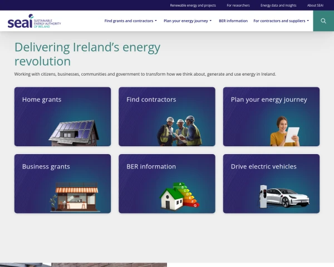Open BER information in main navigation
Screen dimensions: 334x267
[233, 21]
